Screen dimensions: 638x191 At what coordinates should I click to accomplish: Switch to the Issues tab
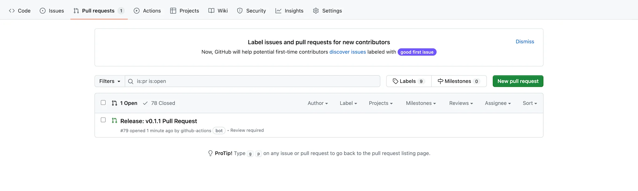52,11
